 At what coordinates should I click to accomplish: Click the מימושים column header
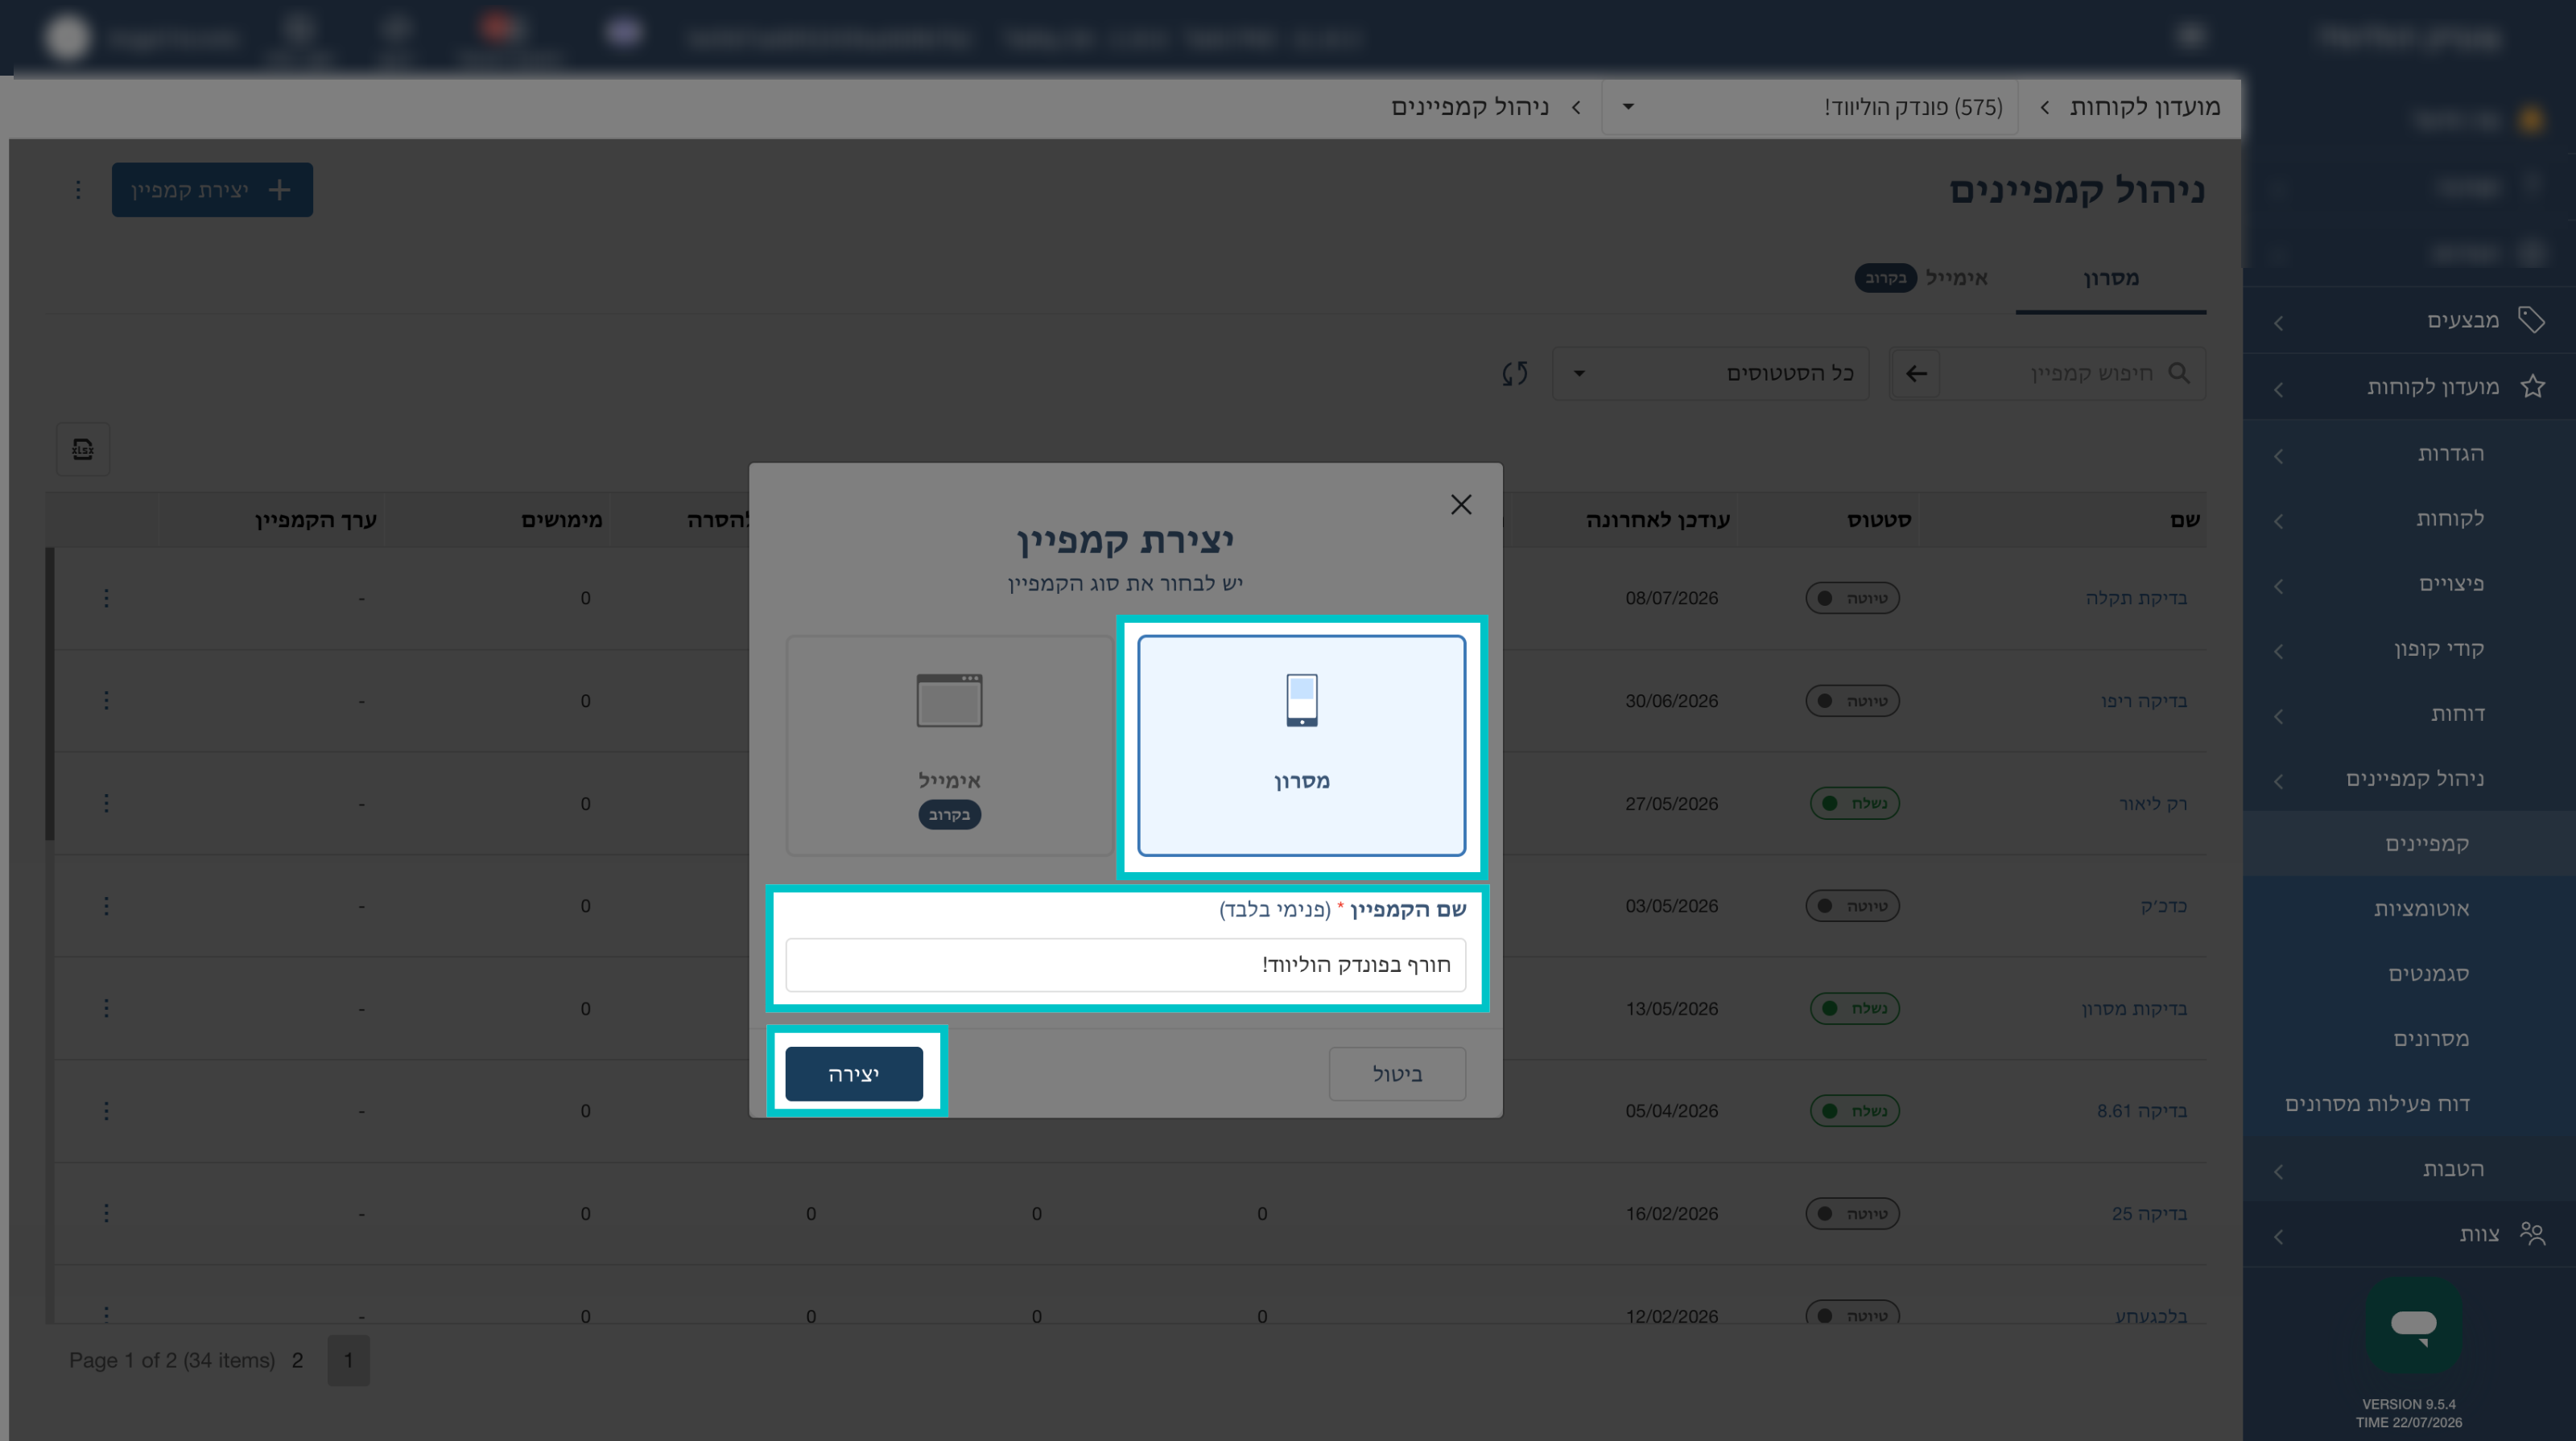pos(562,520)
